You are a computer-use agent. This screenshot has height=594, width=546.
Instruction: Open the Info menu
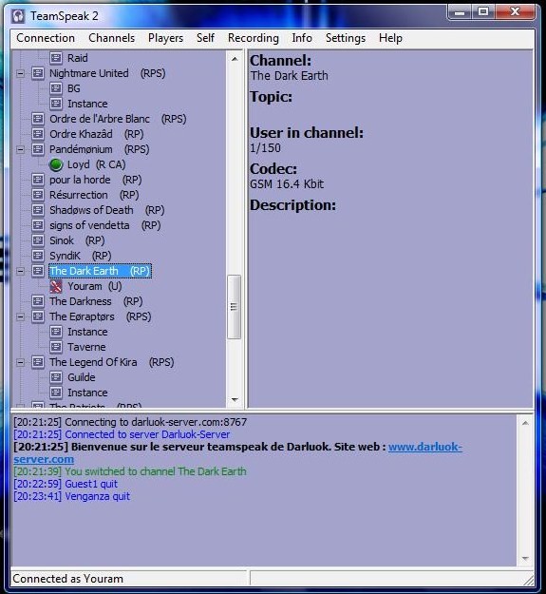(x=302, y=38)
